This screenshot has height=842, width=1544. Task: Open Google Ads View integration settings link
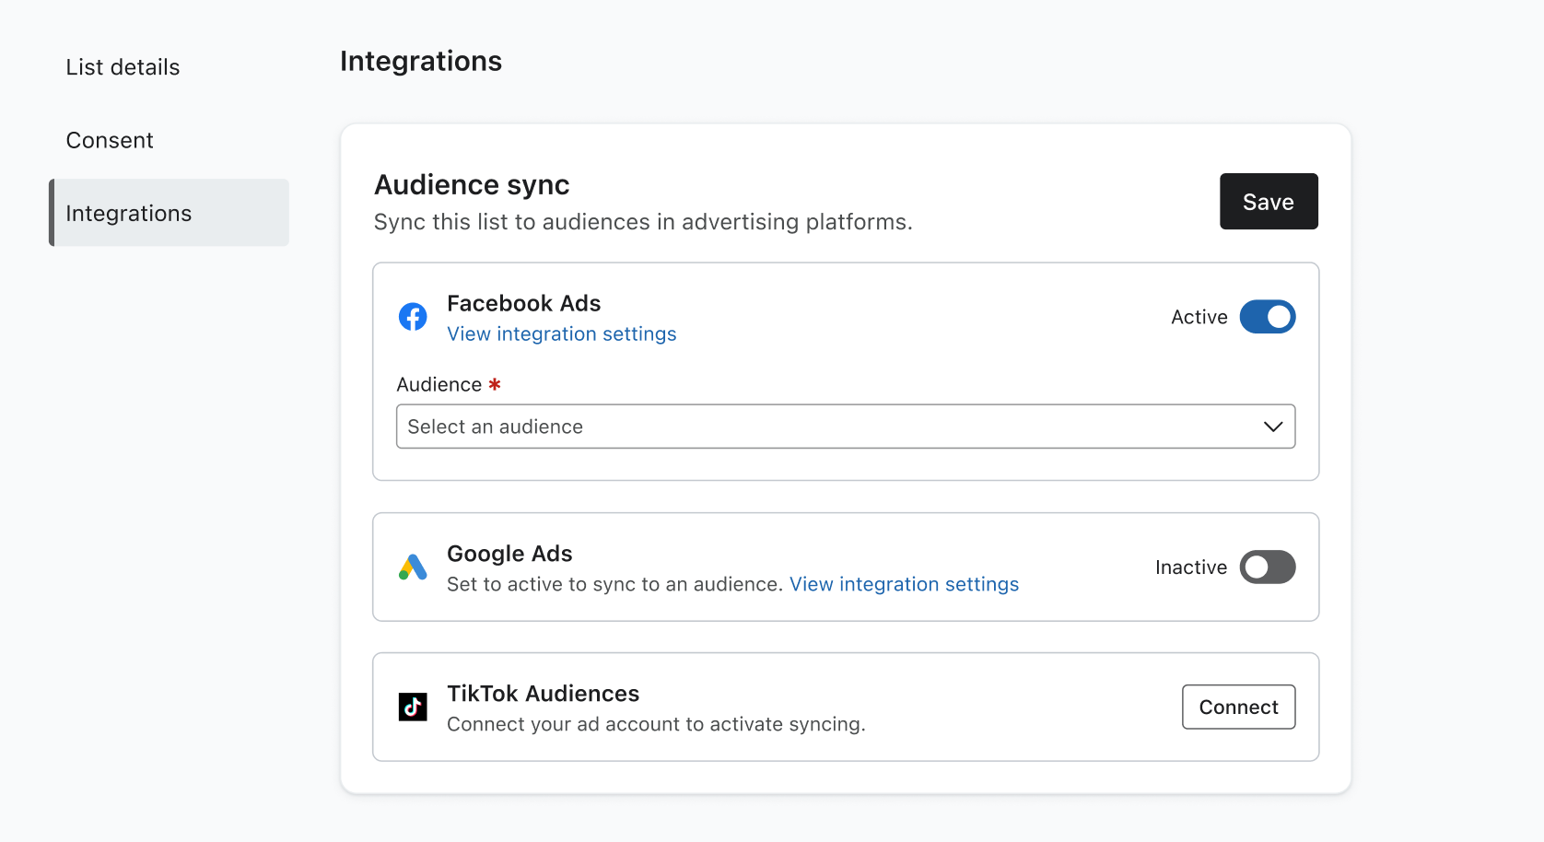pyautogui.click(x=904, y=585)
